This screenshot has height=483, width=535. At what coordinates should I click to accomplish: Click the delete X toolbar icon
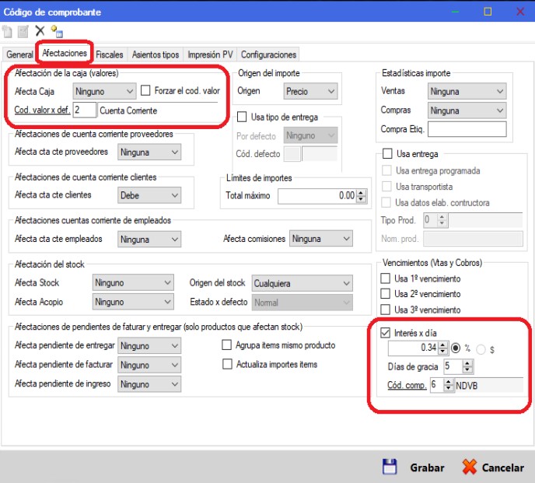40,31
